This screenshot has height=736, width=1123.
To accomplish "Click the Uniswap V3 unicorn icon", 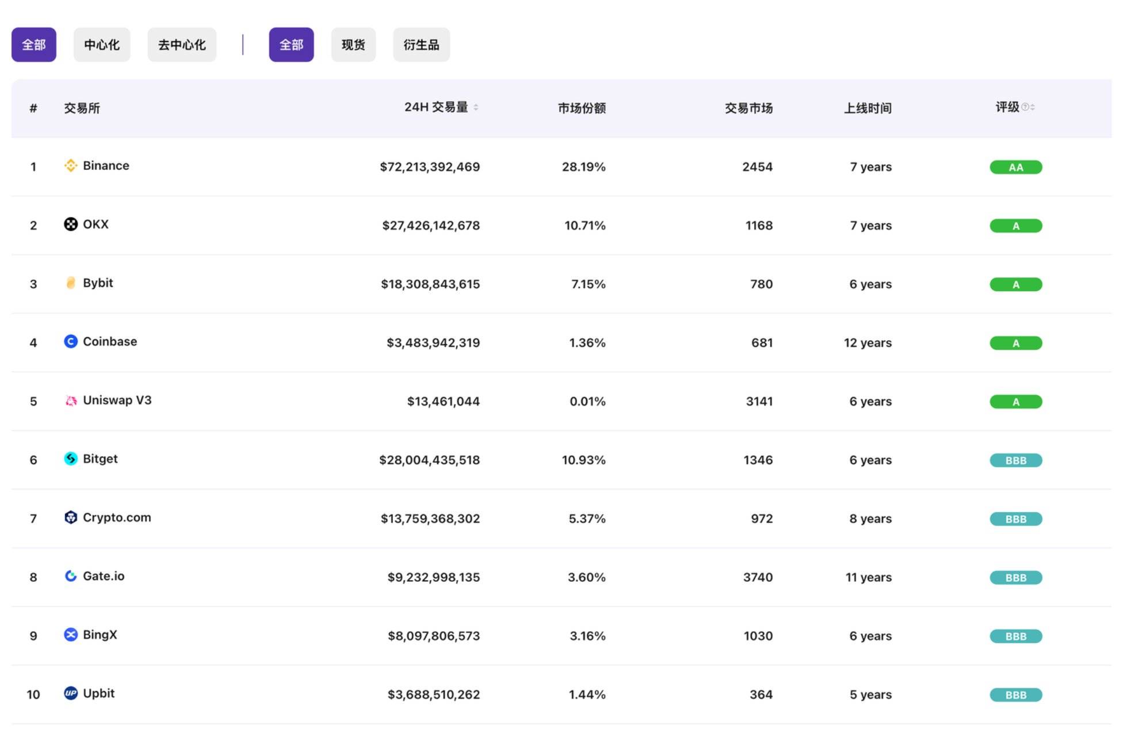I will [x=71, y=401].
